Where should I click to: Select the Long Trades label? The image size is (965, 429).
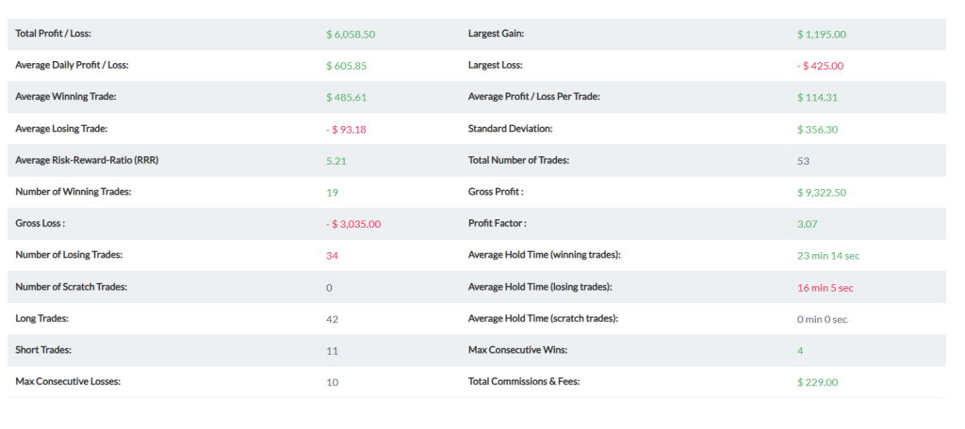(x=41, y=318)
